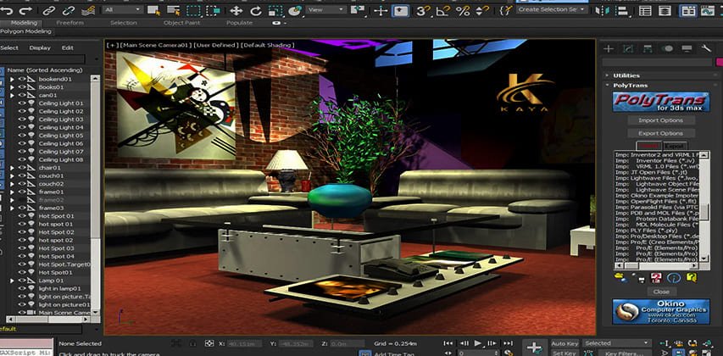The height and width of the screenshot is (356, 723).
Task: Click the Import Options button
Action: pyautogui.click(x=661, y=120)
